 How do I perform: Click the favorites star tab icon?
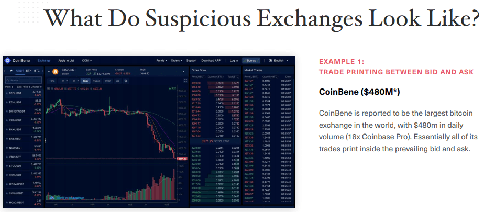(11, 70)
